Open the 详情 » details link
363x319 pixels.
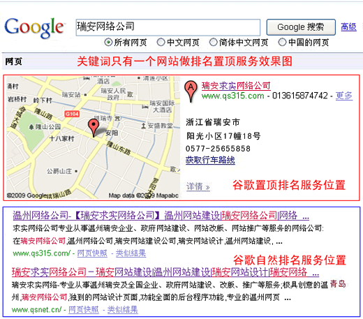pyautogui.click(x=198, y=186)
